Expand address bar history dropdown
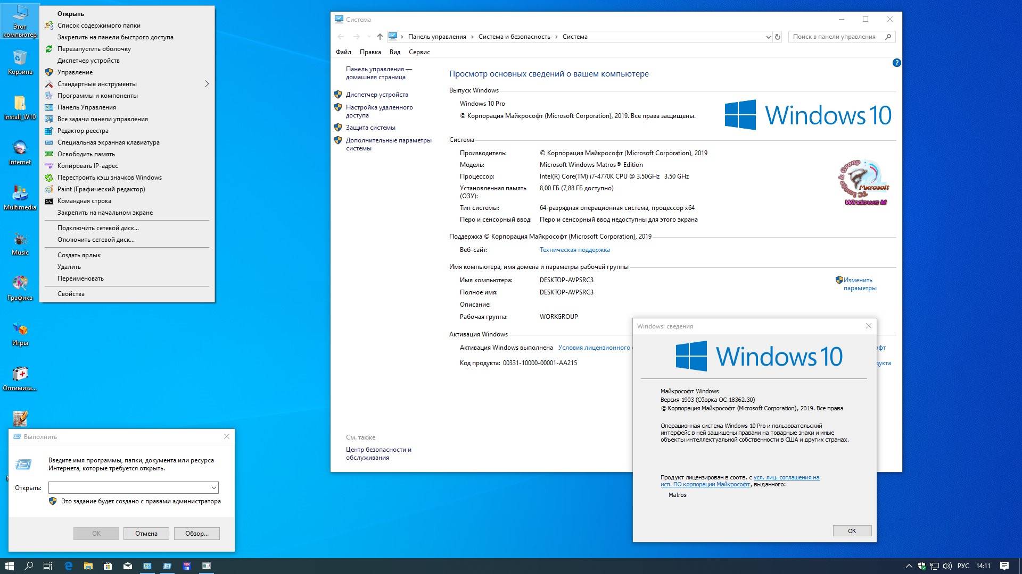The height and width of the screenshot is (574, 1022). pyautogui.click(x=768, y=37)
